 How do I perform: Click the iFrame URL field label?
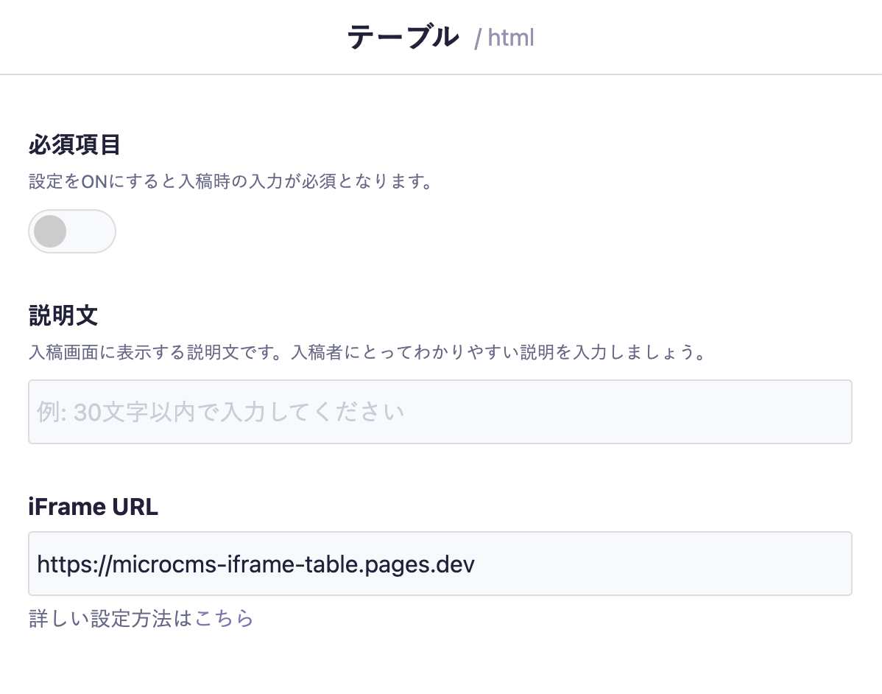point(93,506)
